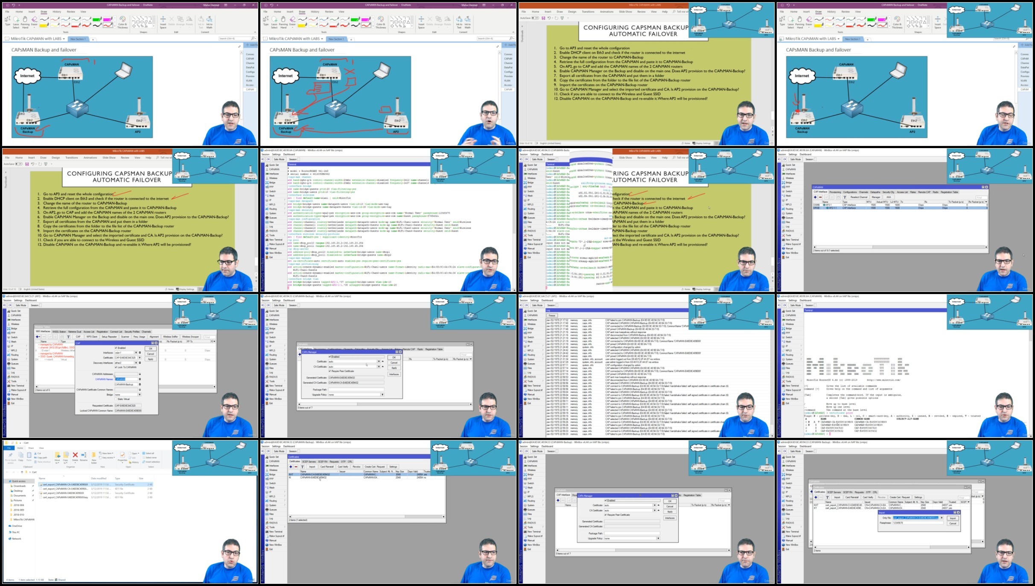Open the File tab in File Explorer

pyautogui.click(x=9, y=448)
